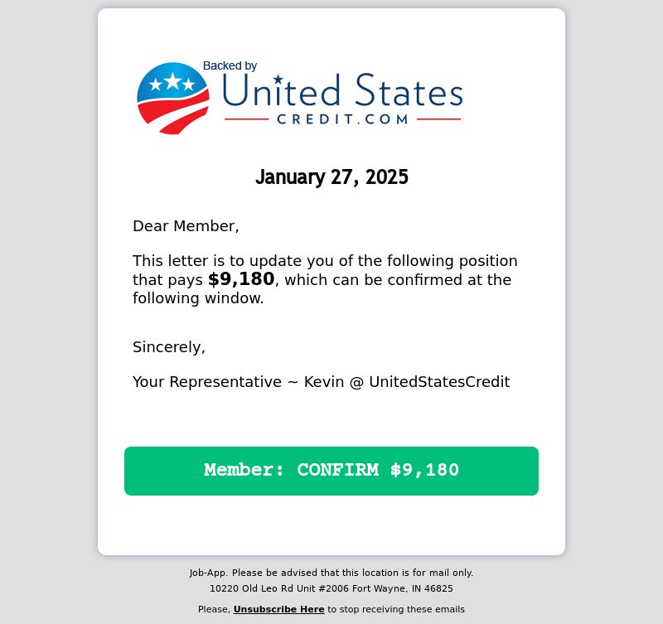Click the green Member: CONFIRM $9,180 button
The image size is (663, 624).
click(331, 471)
